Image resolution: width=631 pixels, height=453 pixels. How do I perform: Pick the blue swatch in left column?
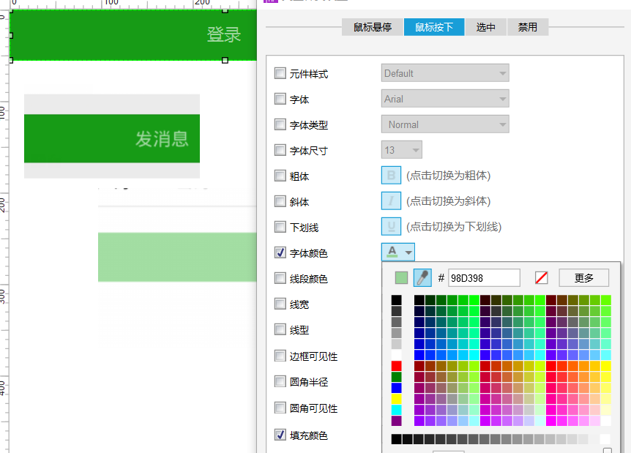(396, 388)
